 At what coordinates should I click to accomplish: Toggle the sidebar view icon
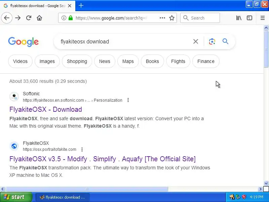(249, 18)
